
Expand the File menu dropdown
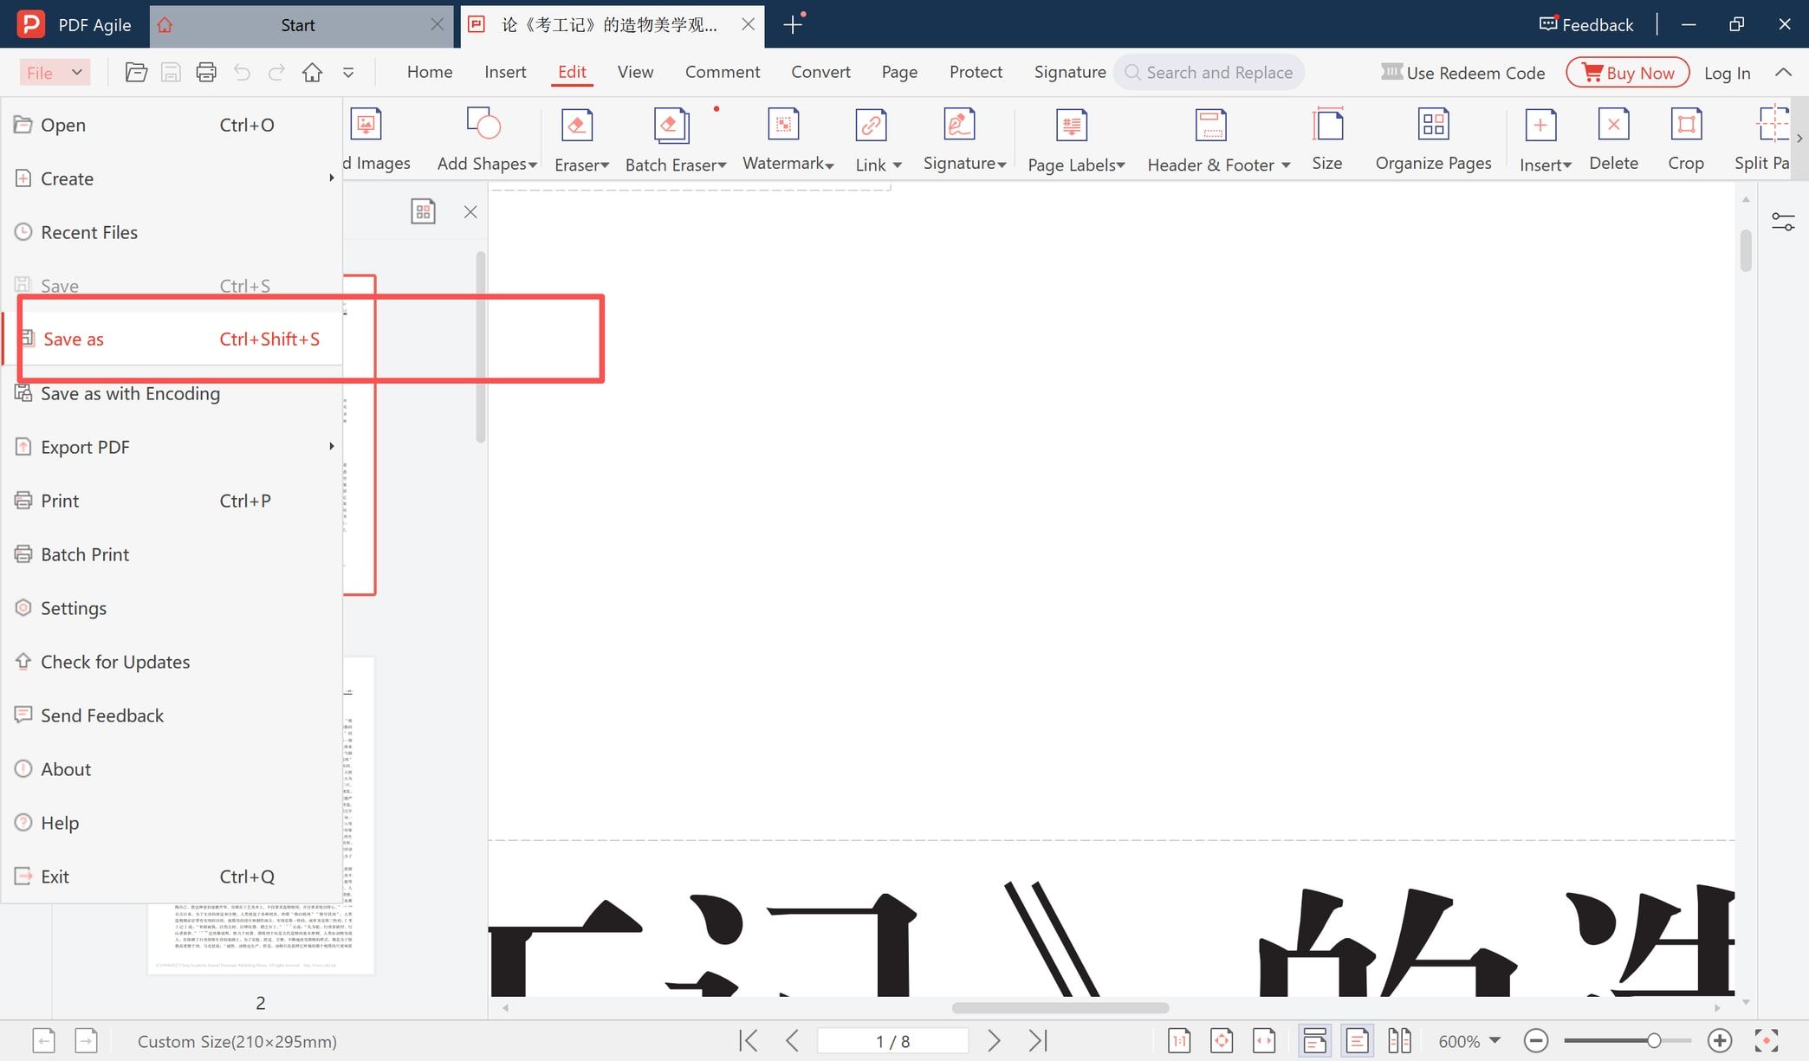55,73
